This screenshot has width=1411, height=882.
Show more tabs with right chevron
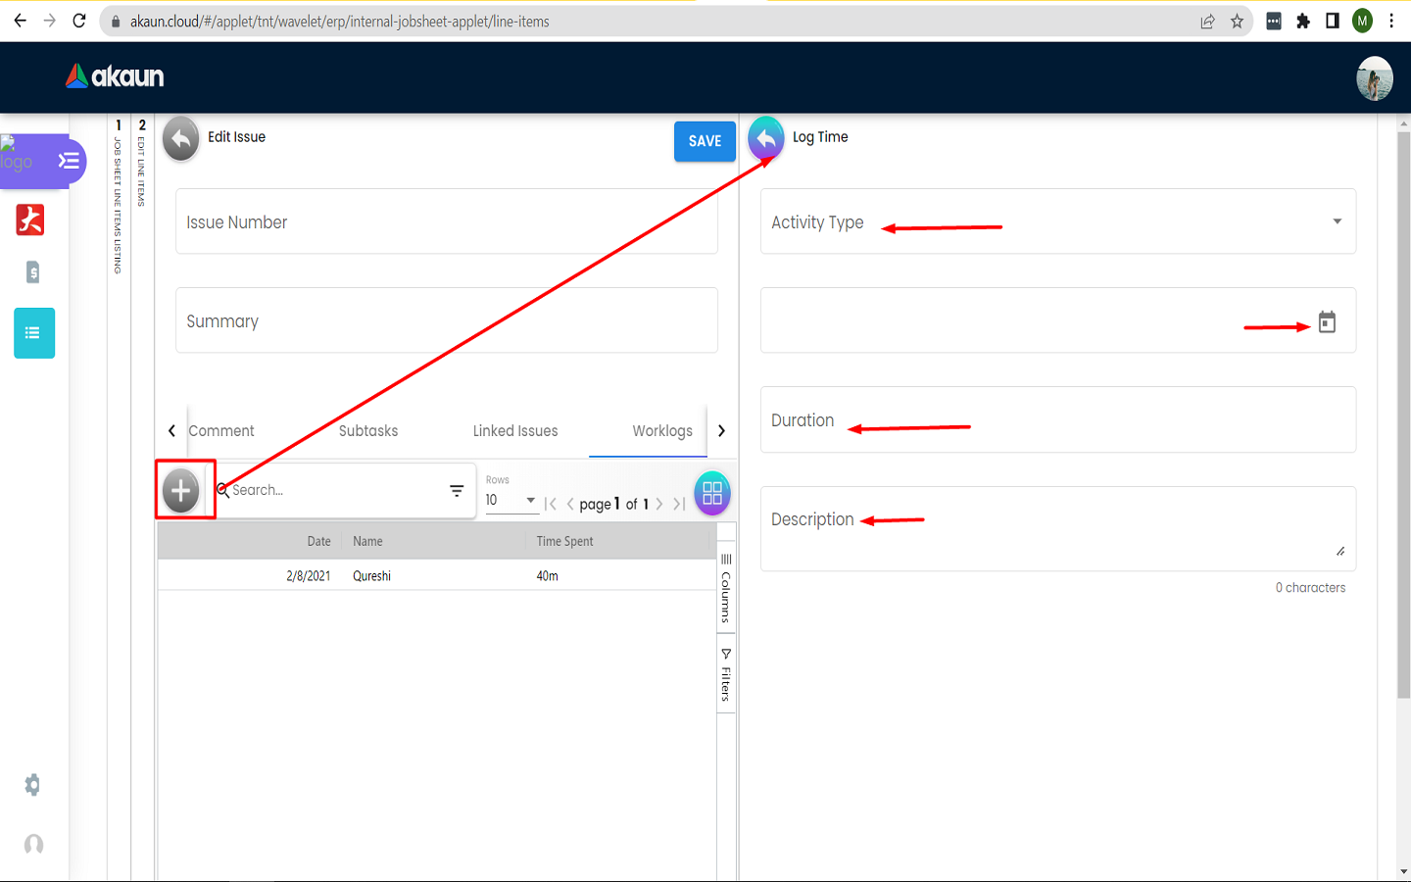[722, 430]
